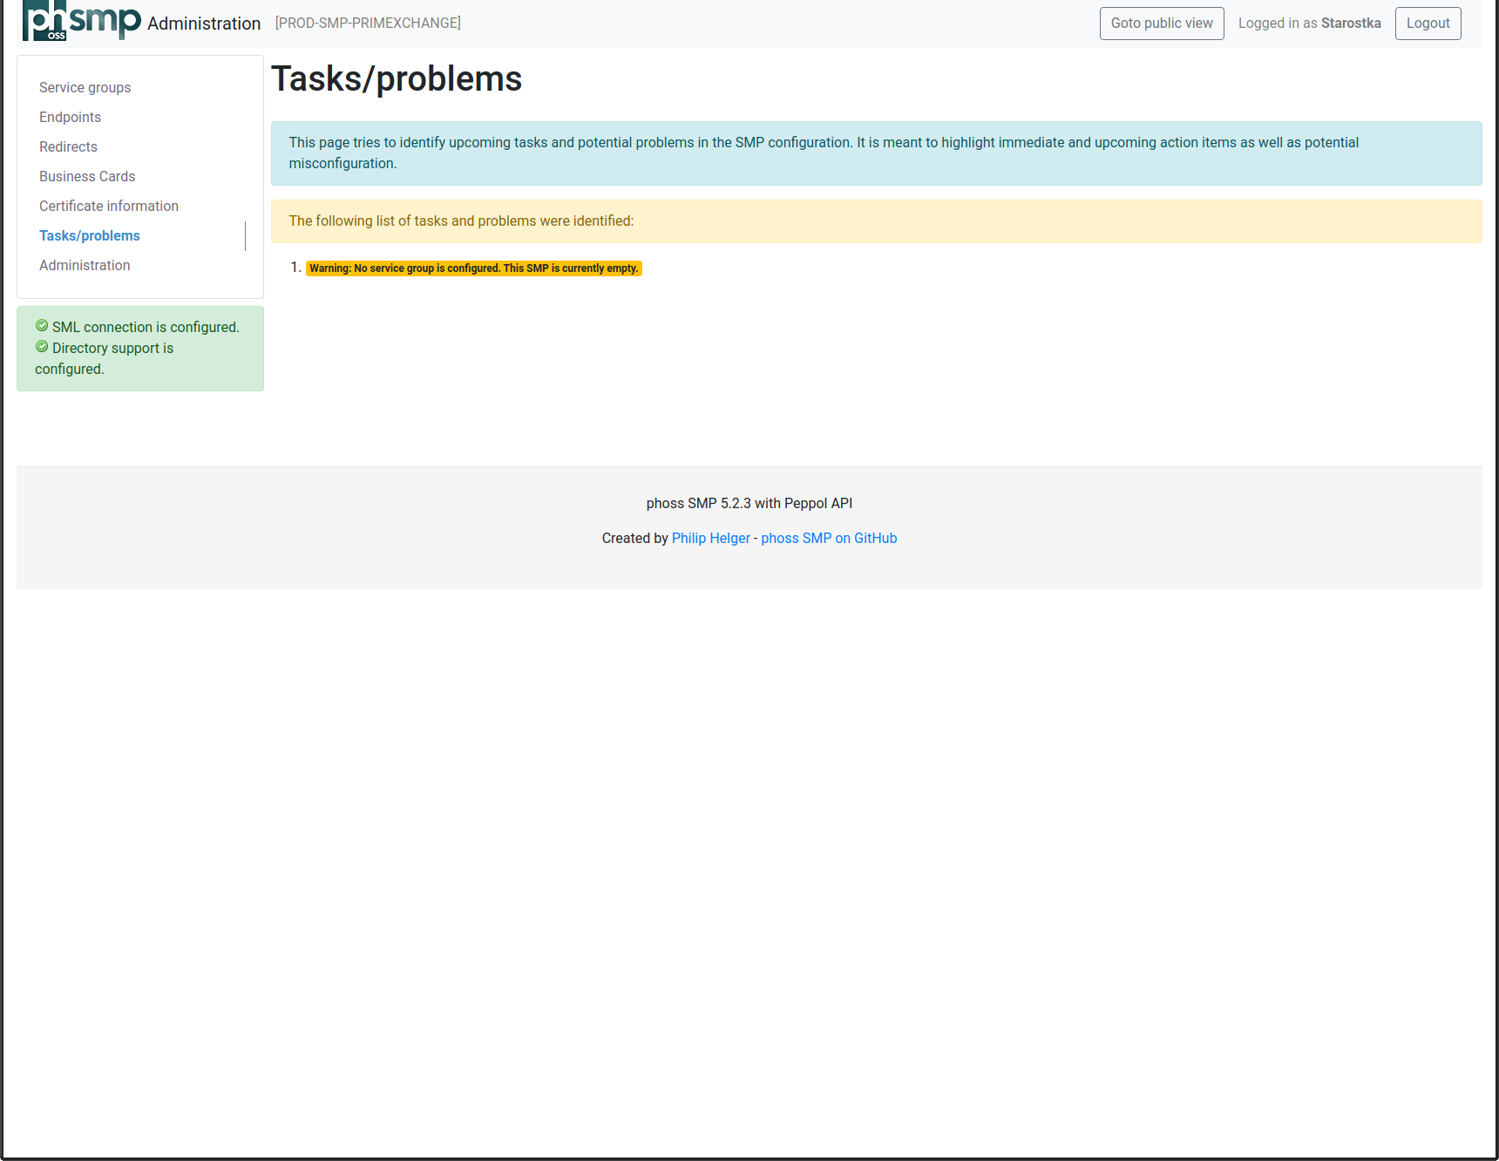Open the Administration page
The image size is (1499, 1161).
point(85,265)
